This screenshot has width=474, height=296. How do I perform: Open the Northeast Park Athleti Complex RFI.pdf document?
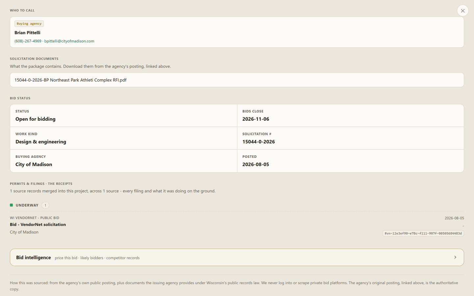coord(237,80)
